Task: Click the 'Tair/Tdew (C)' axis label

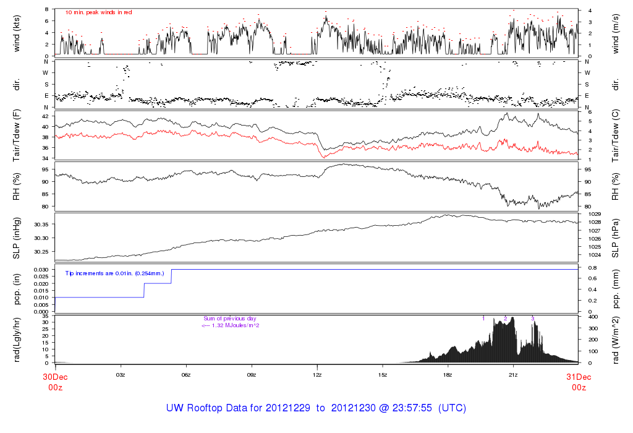Action: coord(615,135)
